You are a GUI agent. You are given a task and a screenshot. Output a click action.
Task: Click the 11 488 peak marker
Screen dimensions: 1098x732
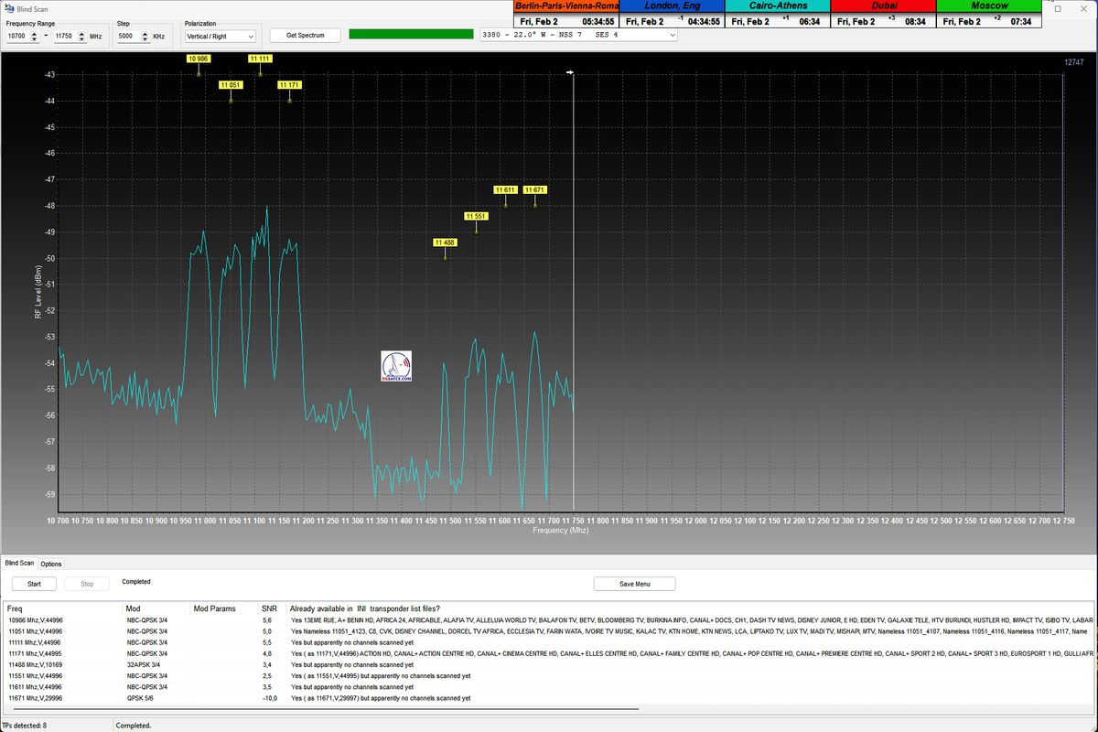(x=445, y=242)
